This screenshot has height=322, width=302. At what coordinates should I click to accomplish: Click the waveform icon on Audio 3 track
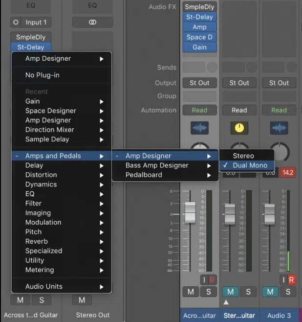(x=279, y=128)
